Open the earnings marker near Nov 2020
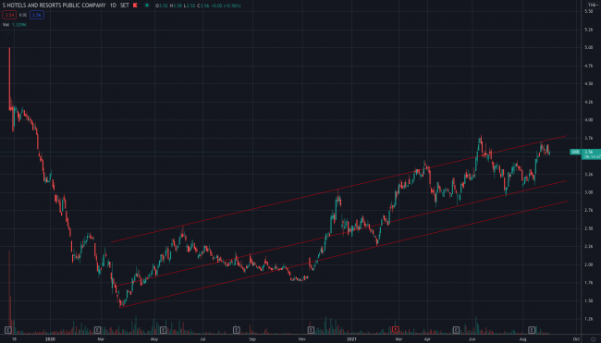The image size is (601, 343). tap(311, 330)
